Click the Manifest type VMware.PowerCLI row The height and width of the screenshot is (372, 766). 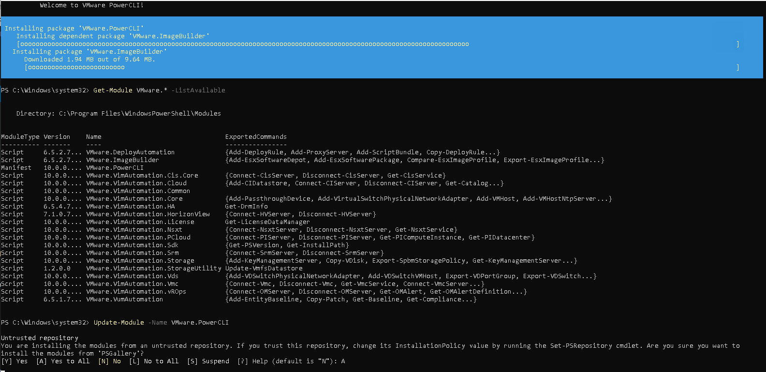point(115,168)
